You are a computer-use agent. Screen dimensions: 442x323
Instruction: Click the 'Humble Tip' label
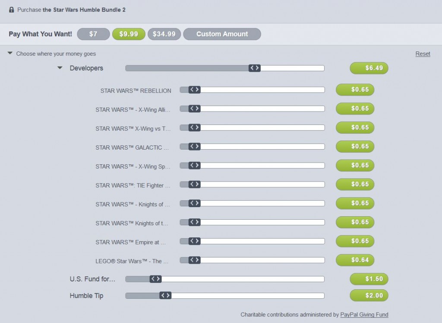pyautogui.click(x=86, y=296)
